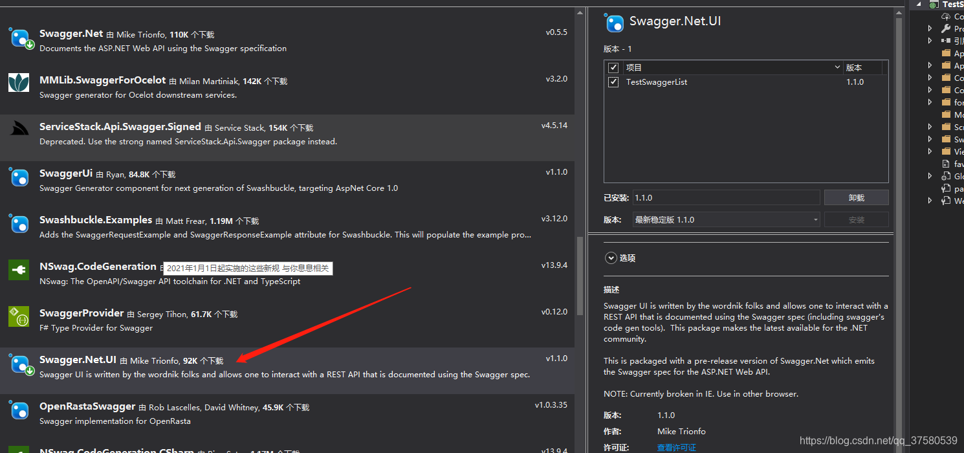Viewport: 964px width, 453px height.
Task: Click the wrench icon beside Pro in Solution Explorer
Action: (x=946, y=28)
